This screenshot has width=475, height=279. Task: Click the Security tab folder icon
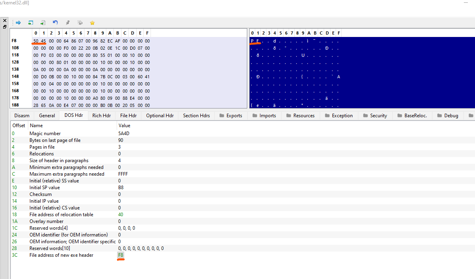coord(366,116)
